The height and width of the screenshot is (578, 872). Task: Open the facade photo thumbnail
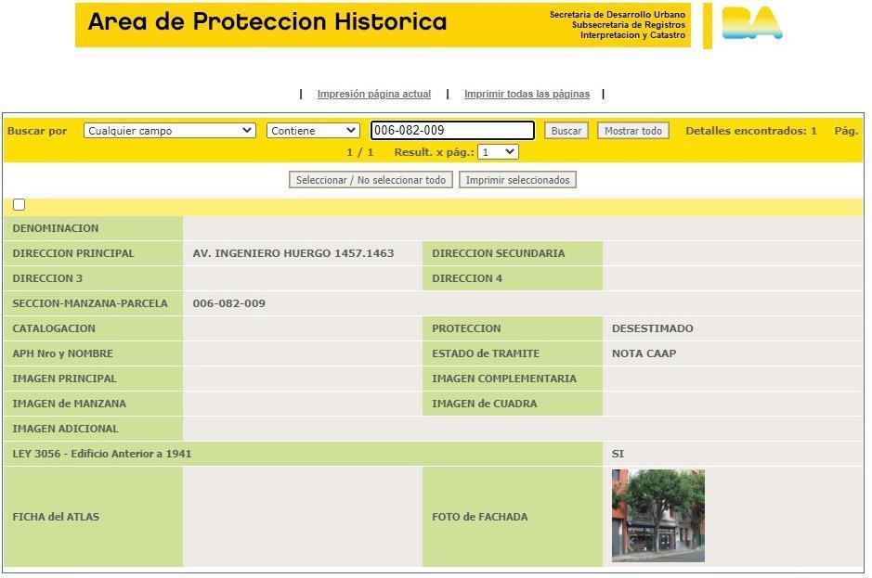click(x=657, y=516)
